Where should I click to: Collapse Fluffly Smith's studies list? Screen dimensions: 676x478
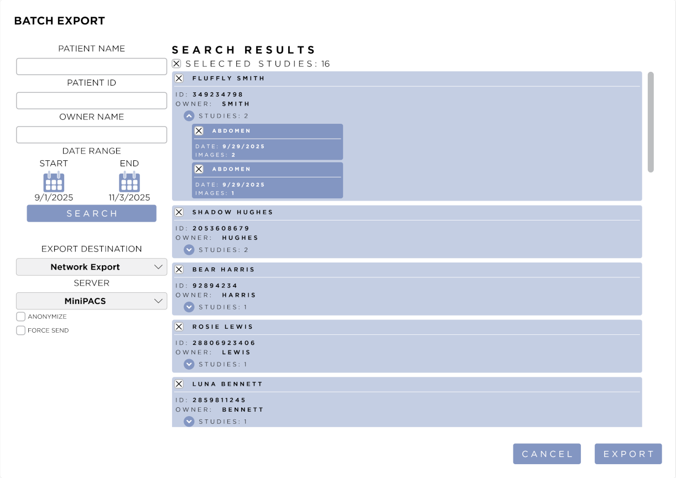coord(189,116)
